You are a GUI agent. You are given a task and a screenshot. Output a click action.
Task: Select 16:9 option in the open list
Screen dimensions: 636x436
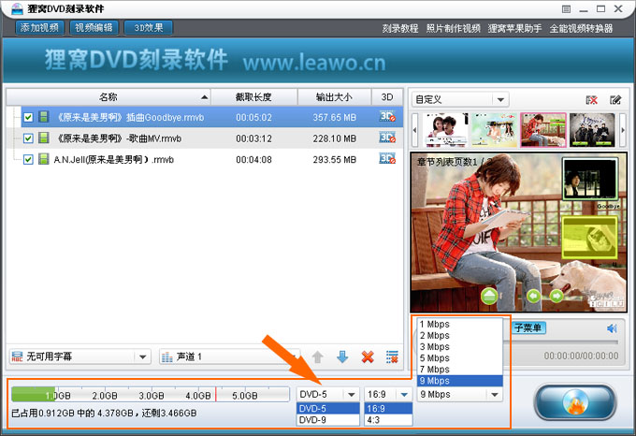(388, 409)
